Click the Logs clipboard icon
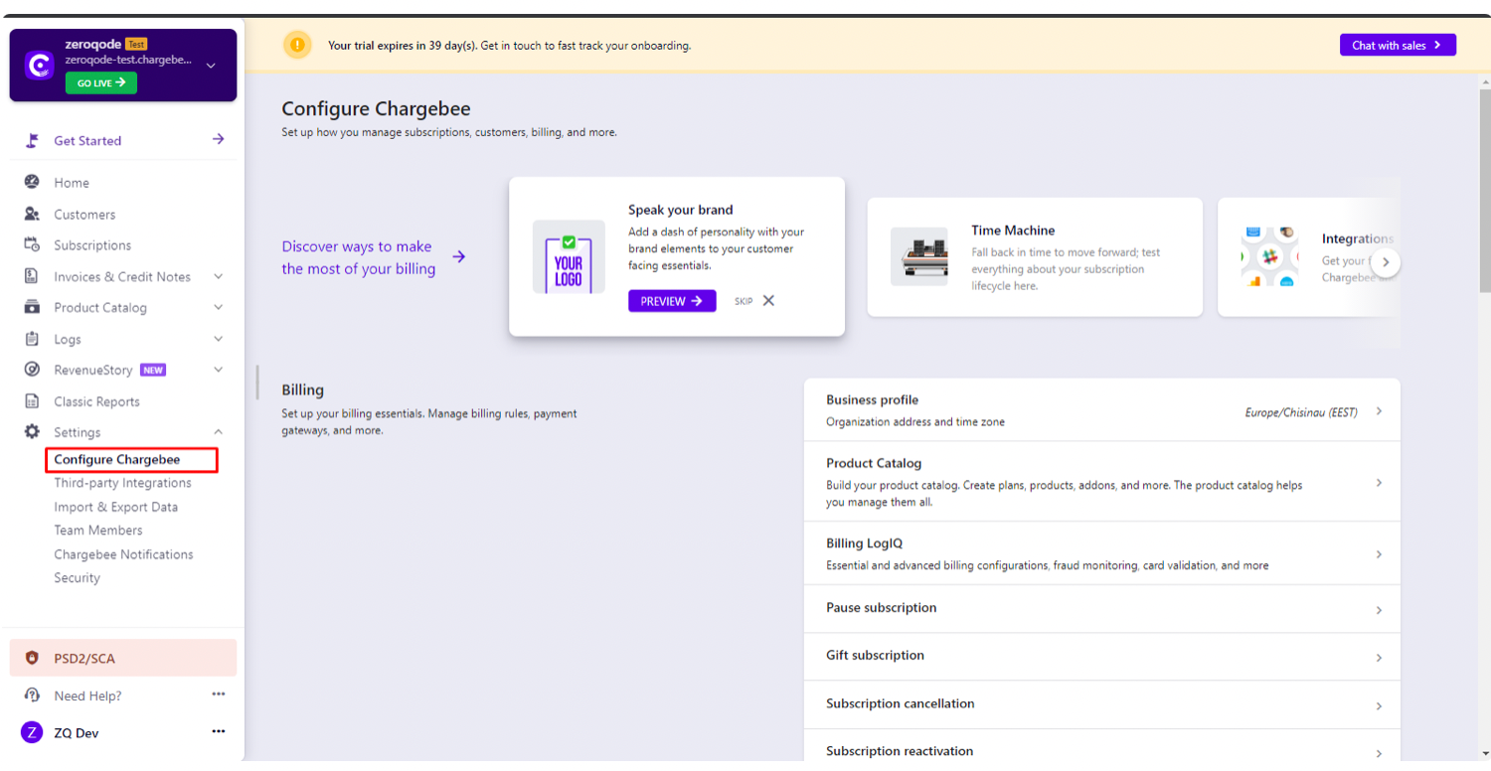The width and height of the screenshot is (1491, 771). (32, 339)
